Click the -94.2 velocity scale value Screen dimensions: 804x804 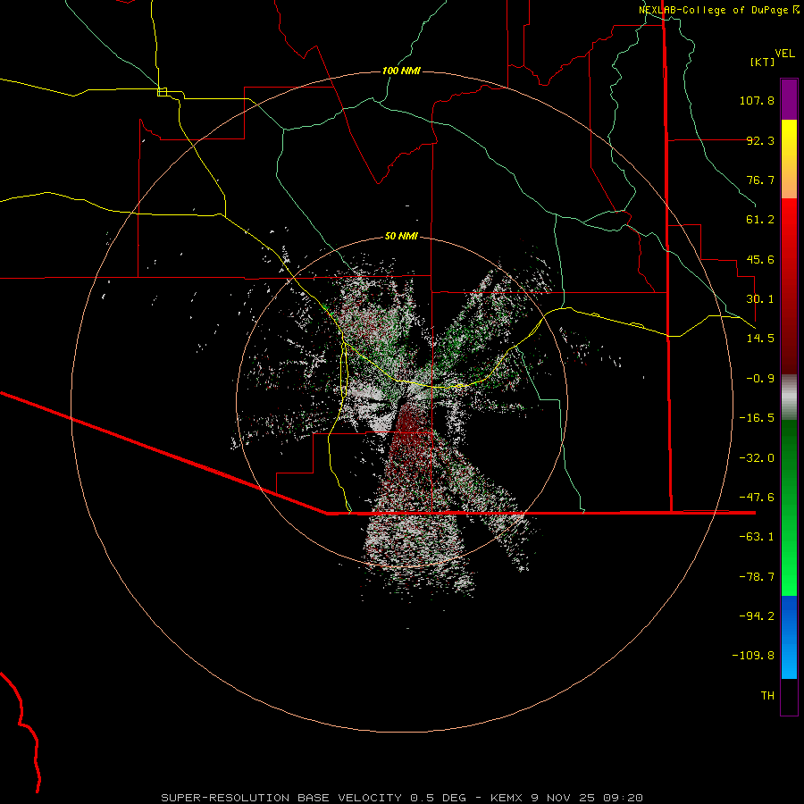click(757, 616)
